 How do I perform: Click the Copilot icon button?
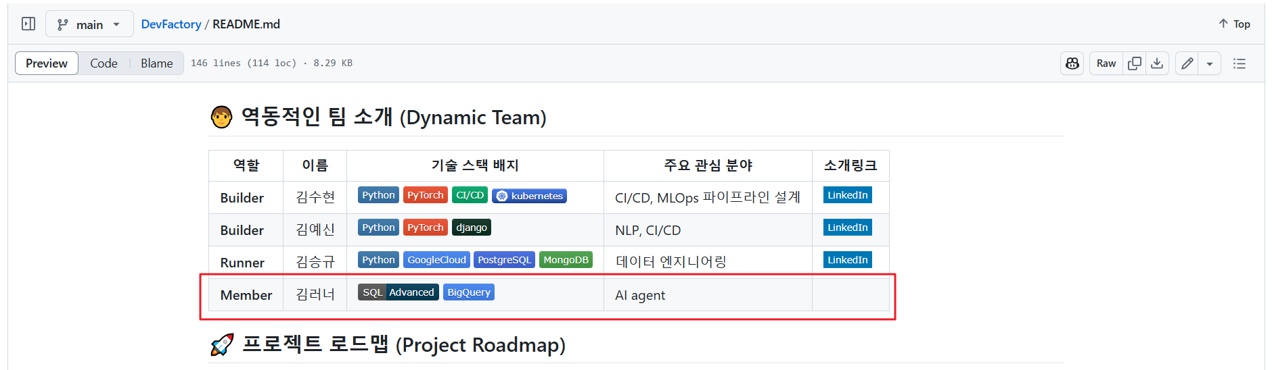pyautogui.click(x=1072, y=63)
